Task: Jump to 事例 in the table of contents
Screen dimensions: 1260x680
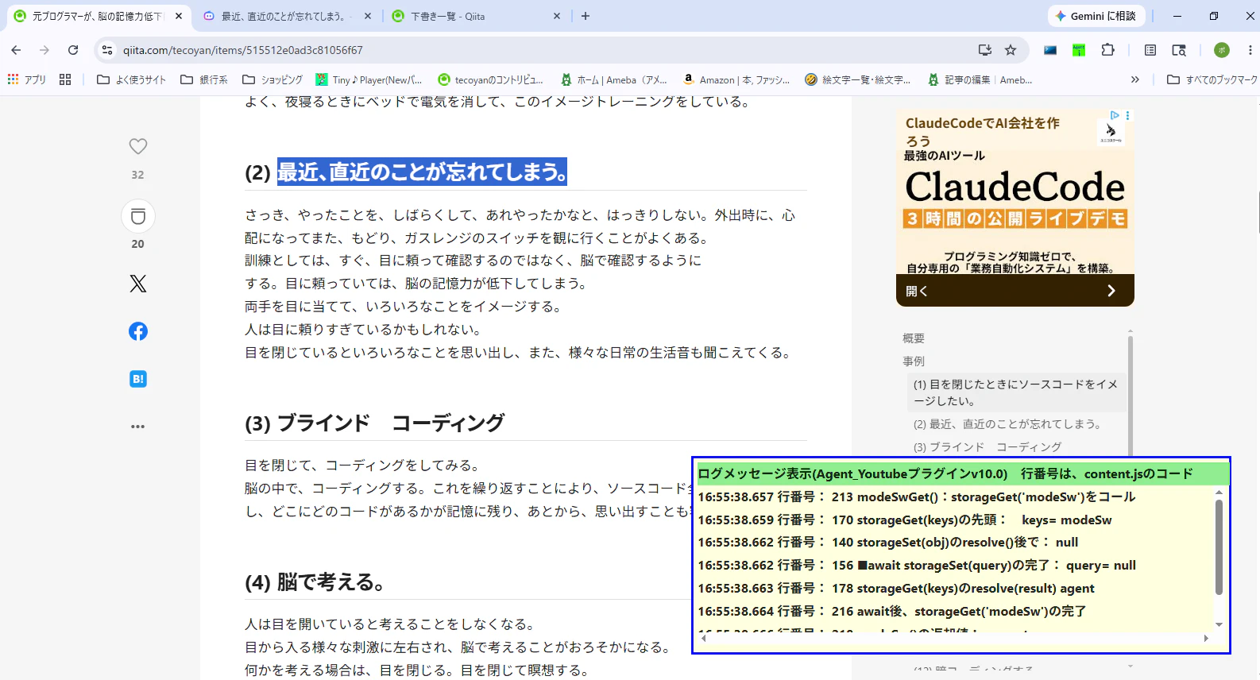Action: (914, 361)
